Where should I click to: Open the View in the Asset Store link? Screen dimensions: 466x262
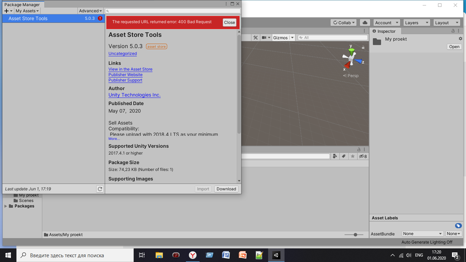point(130,69)
